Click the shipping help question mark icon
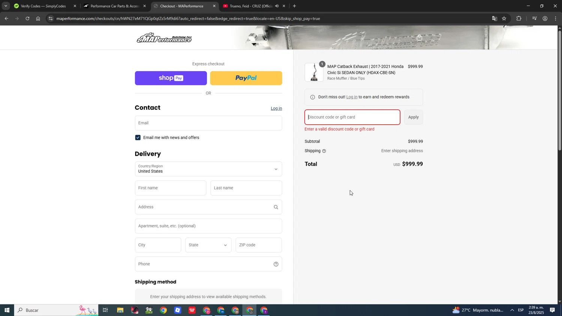Viewport: 562px width, 316px height. (324, 151)
